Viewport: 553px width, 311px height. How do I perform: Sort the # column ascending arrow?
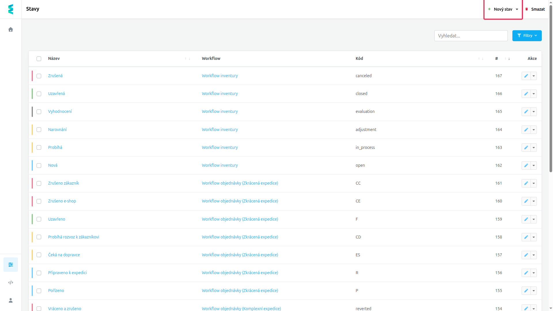pos(505,59)
